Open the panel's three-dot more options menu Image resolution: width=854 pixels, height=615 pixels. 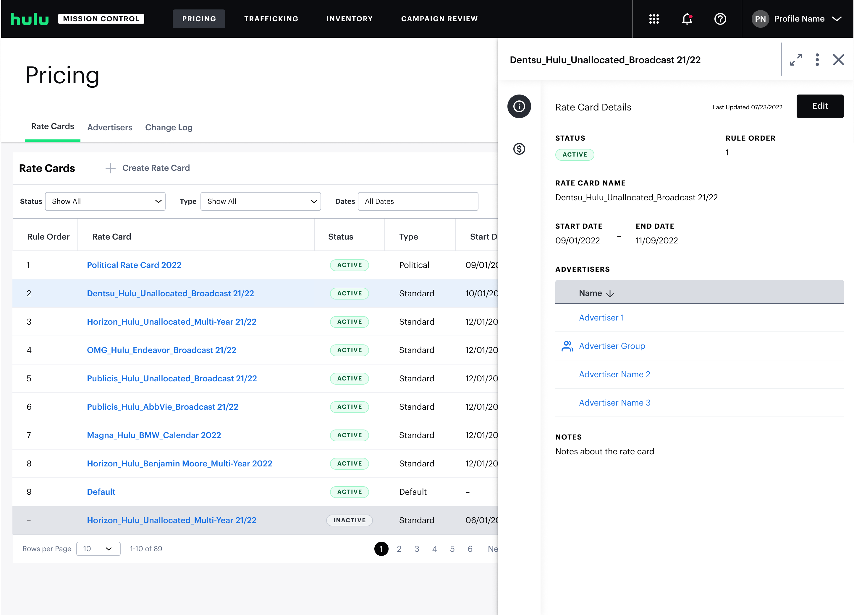(x=817, y=60)
